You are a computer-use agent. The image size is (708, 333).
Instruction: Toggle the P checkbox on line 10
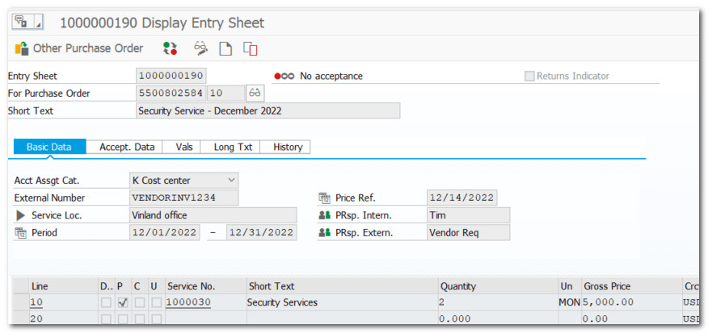click(x=122, y=302)
